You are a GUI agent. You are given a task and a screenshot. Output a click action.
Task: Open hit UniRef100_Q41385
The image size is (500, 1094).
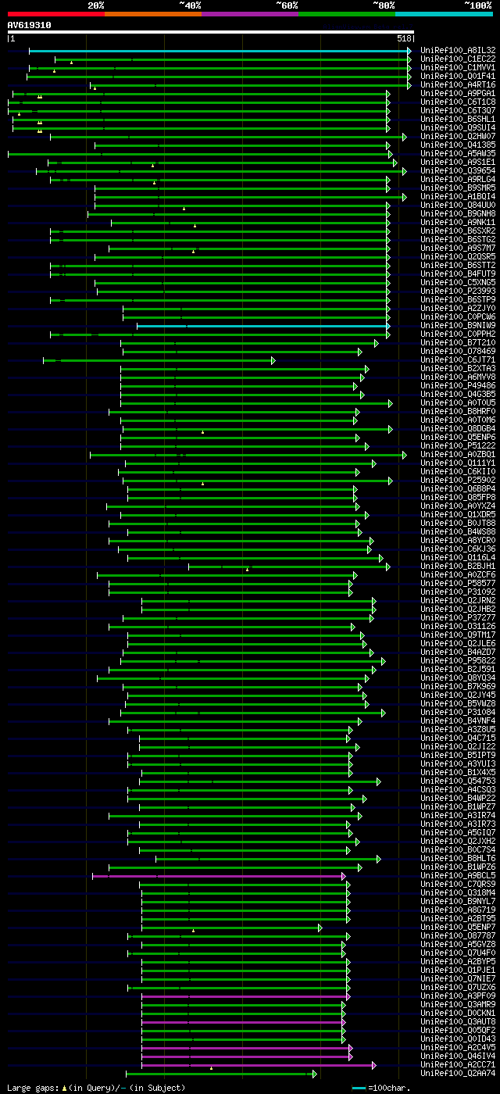(x=458, y=145)
